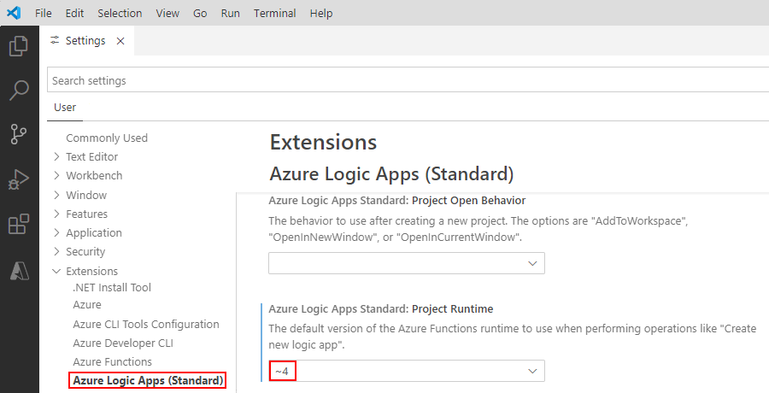
Task: Open the Explorer view in activity bar
Action: click(x=19, y=46)
